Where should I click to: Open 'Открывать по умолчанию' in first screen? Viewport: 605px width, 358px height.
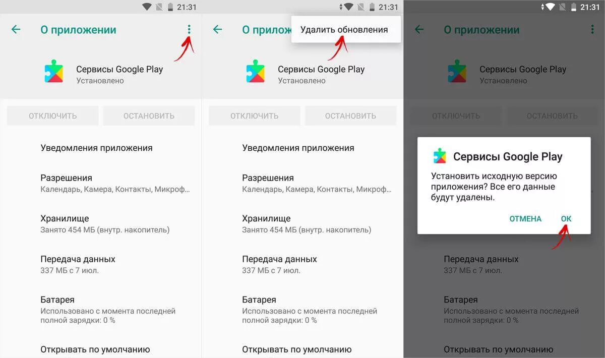pos(101,349)
